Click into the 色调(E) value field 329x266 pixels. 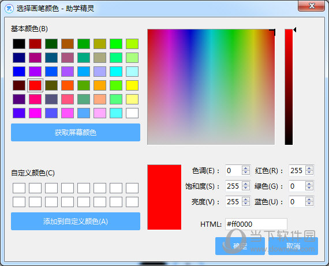(x=234, y=170)
